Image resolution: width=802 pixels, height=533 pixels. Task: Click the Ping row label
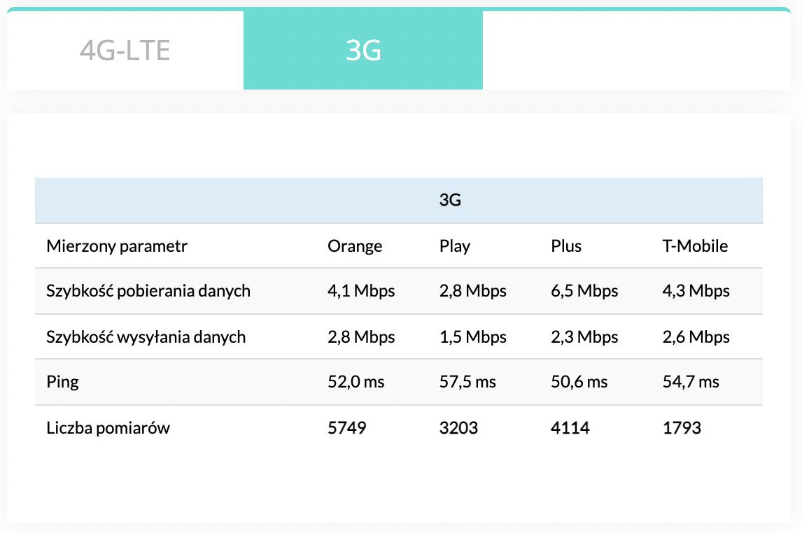click(62, 382)
